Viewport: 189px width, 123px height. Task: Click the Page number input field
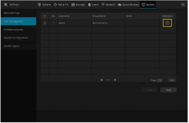(x=160, y=80)
